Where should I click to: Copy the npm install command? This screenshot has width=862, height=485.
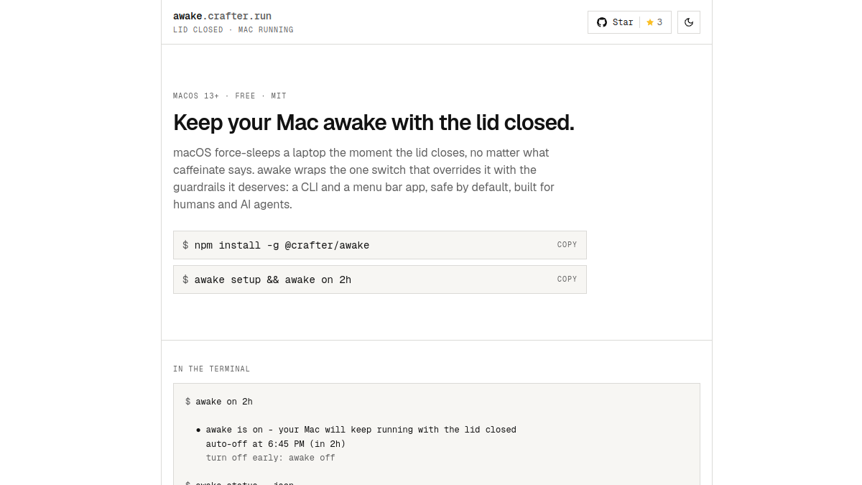click(567, 245)
